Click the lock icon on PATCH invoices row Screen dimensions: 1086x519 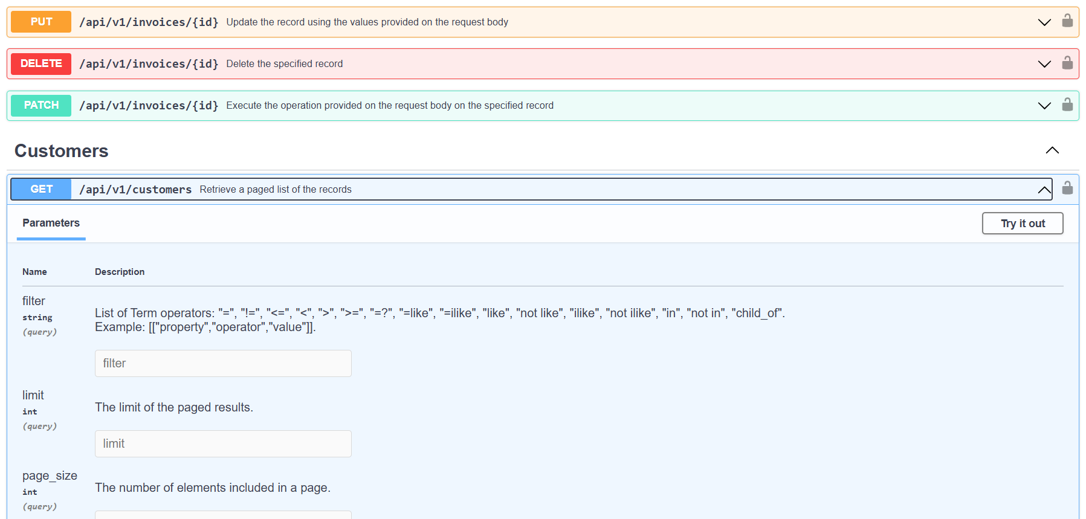(x=1067, y=105)
